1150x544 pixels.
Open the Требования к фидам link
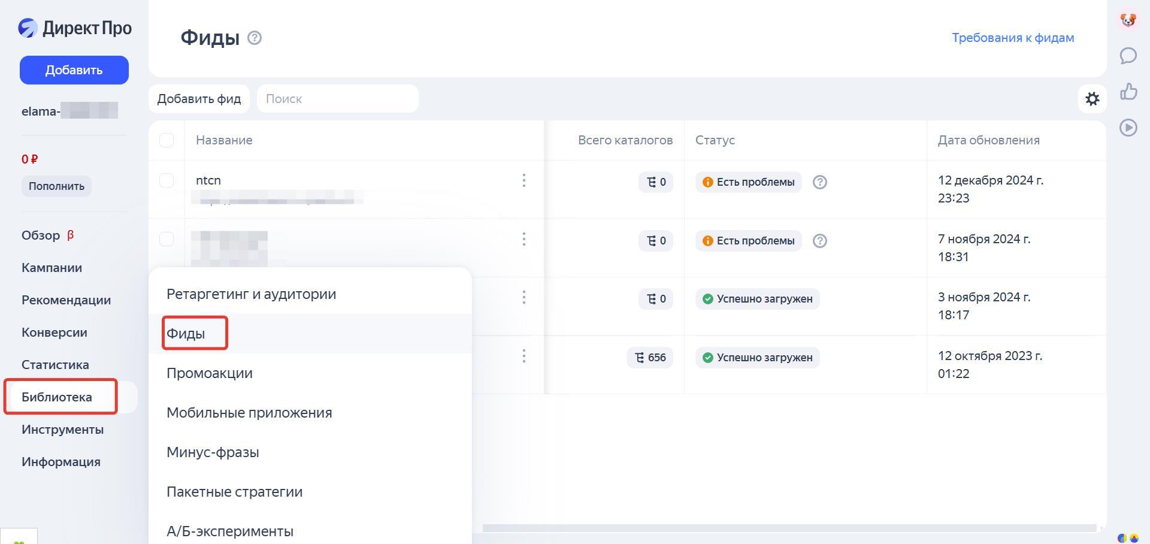[1013, 38]
